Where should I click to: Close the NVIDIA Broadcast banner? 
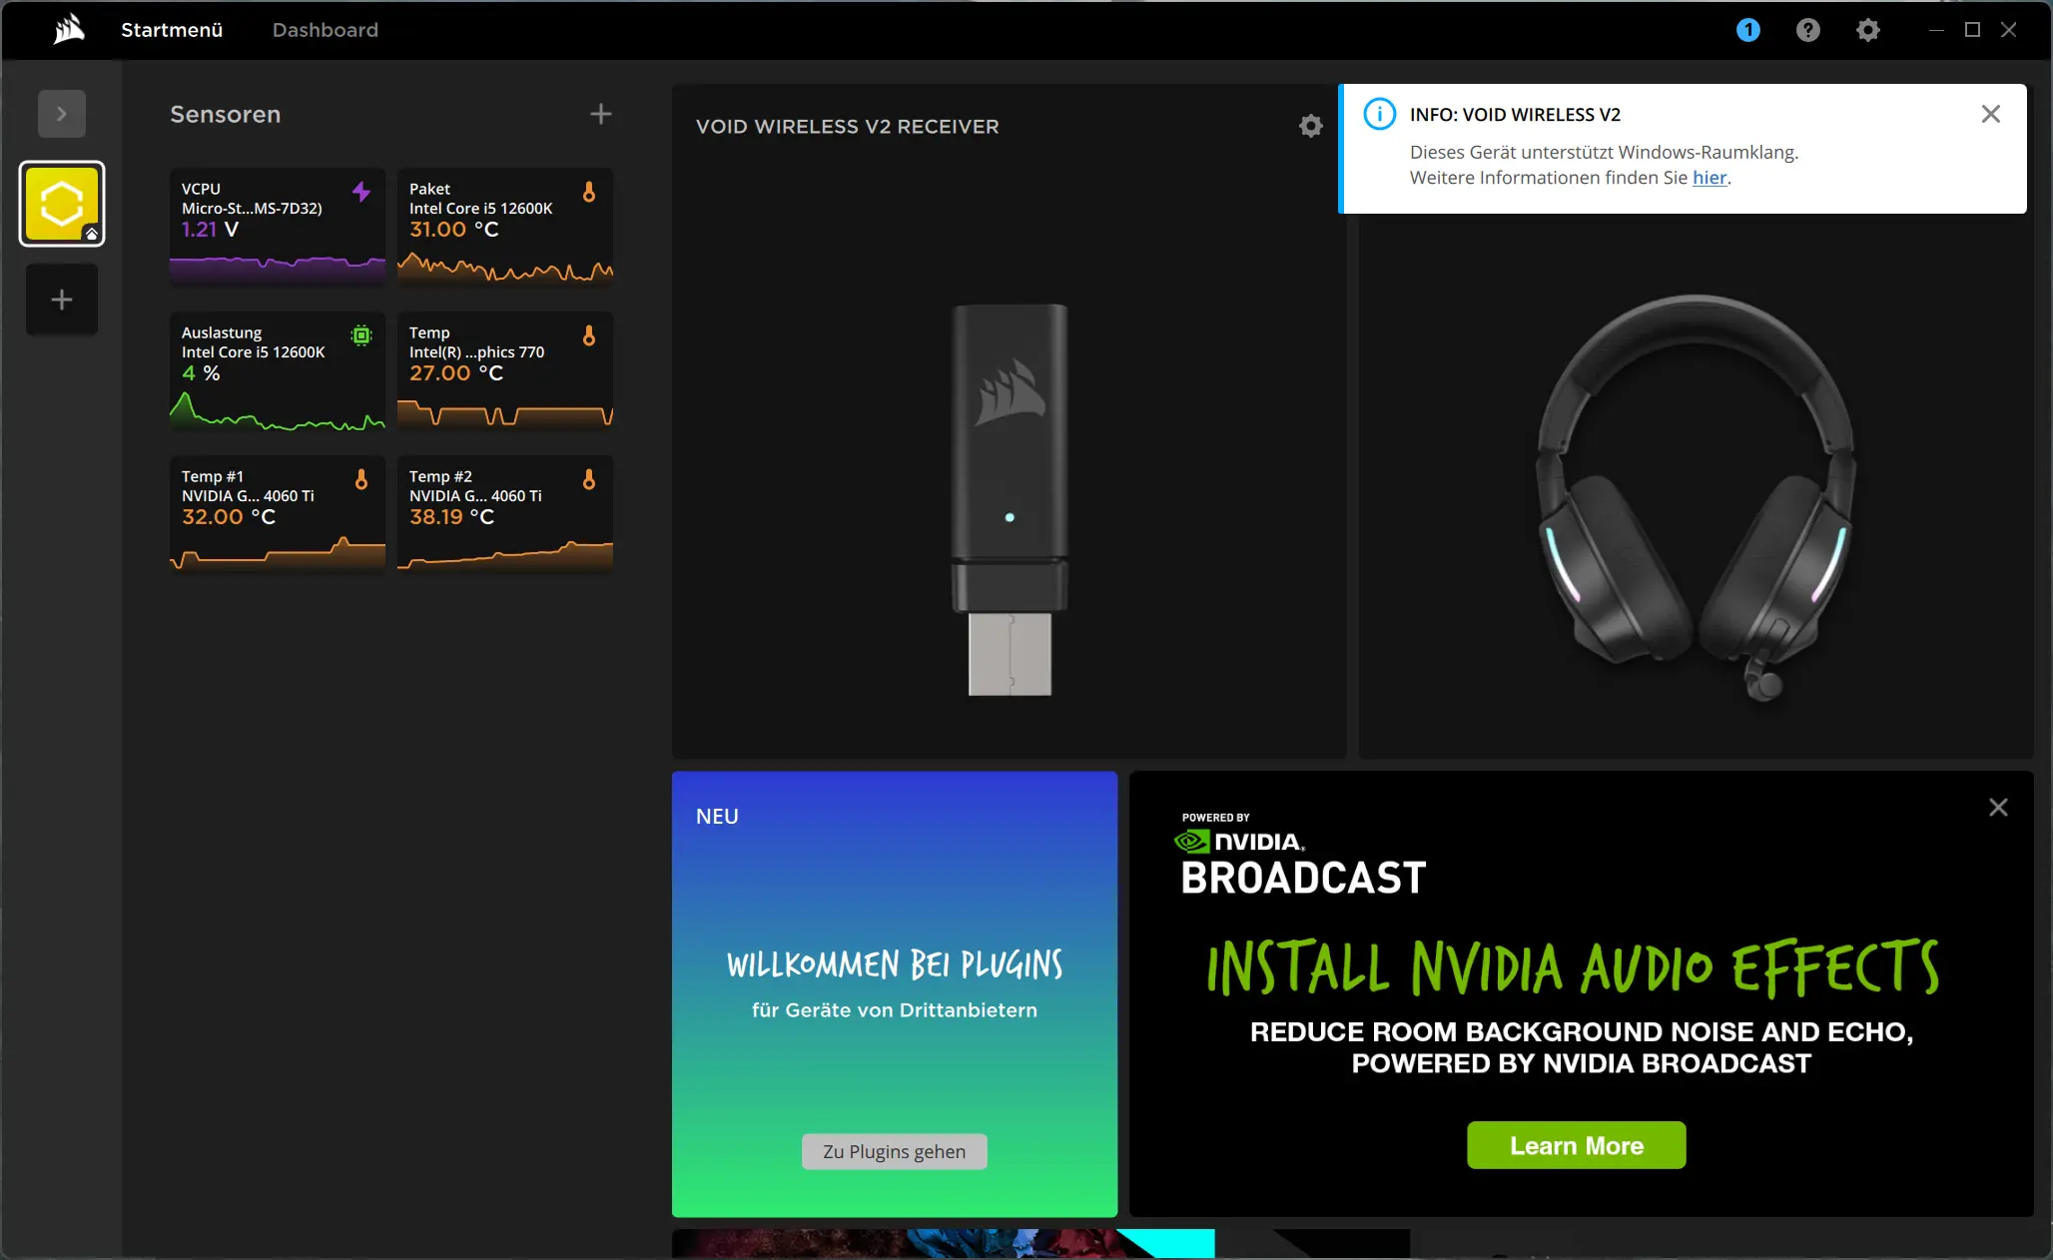(x=1997, y=808)
